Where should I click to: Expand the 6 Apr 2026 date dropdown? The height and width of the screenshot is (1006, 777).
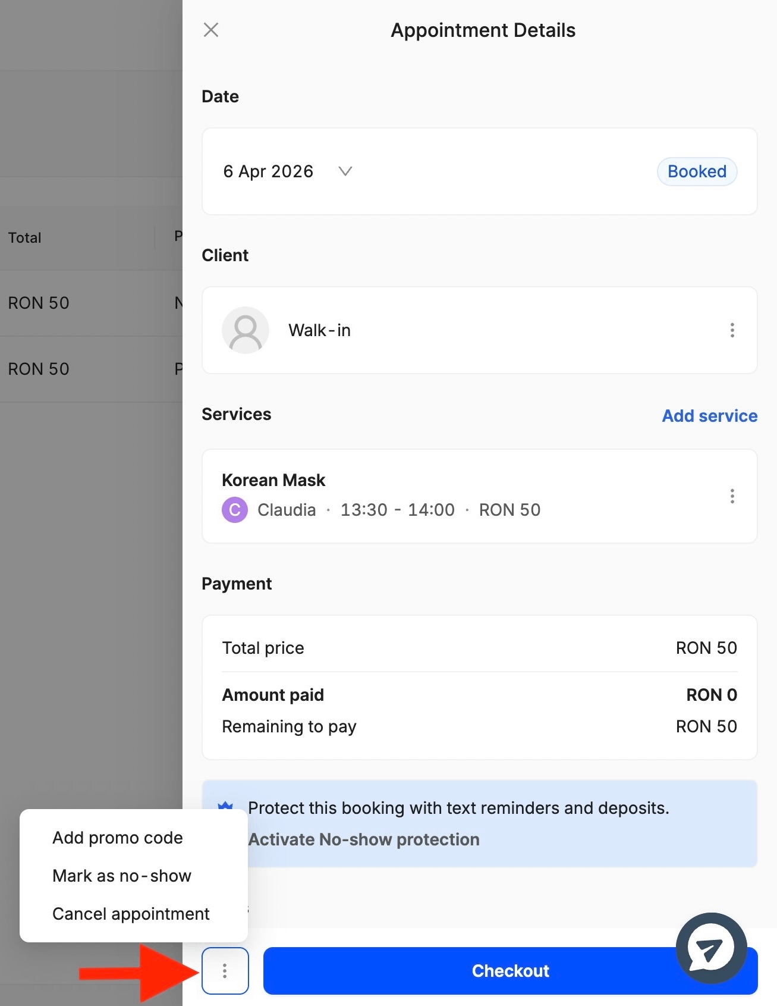tap(345, 171)
